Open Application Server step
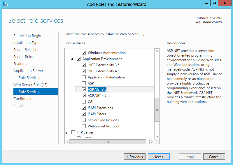This screenshot has width=233, height=165. click(x=28, y=71)
